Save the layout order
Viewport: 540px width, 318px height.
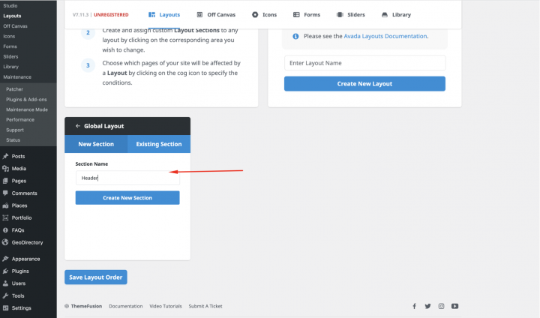[x=96, y=277]
